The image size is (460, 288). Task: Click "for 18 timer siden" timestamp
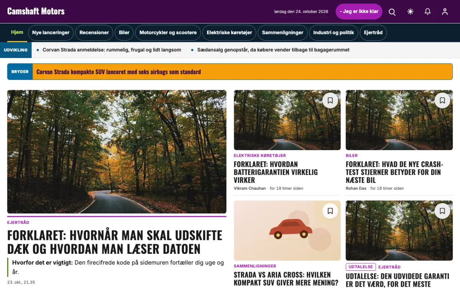(387, 188)
